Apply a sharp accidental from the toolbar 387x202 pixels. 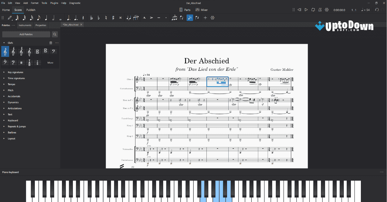point(113,18)
